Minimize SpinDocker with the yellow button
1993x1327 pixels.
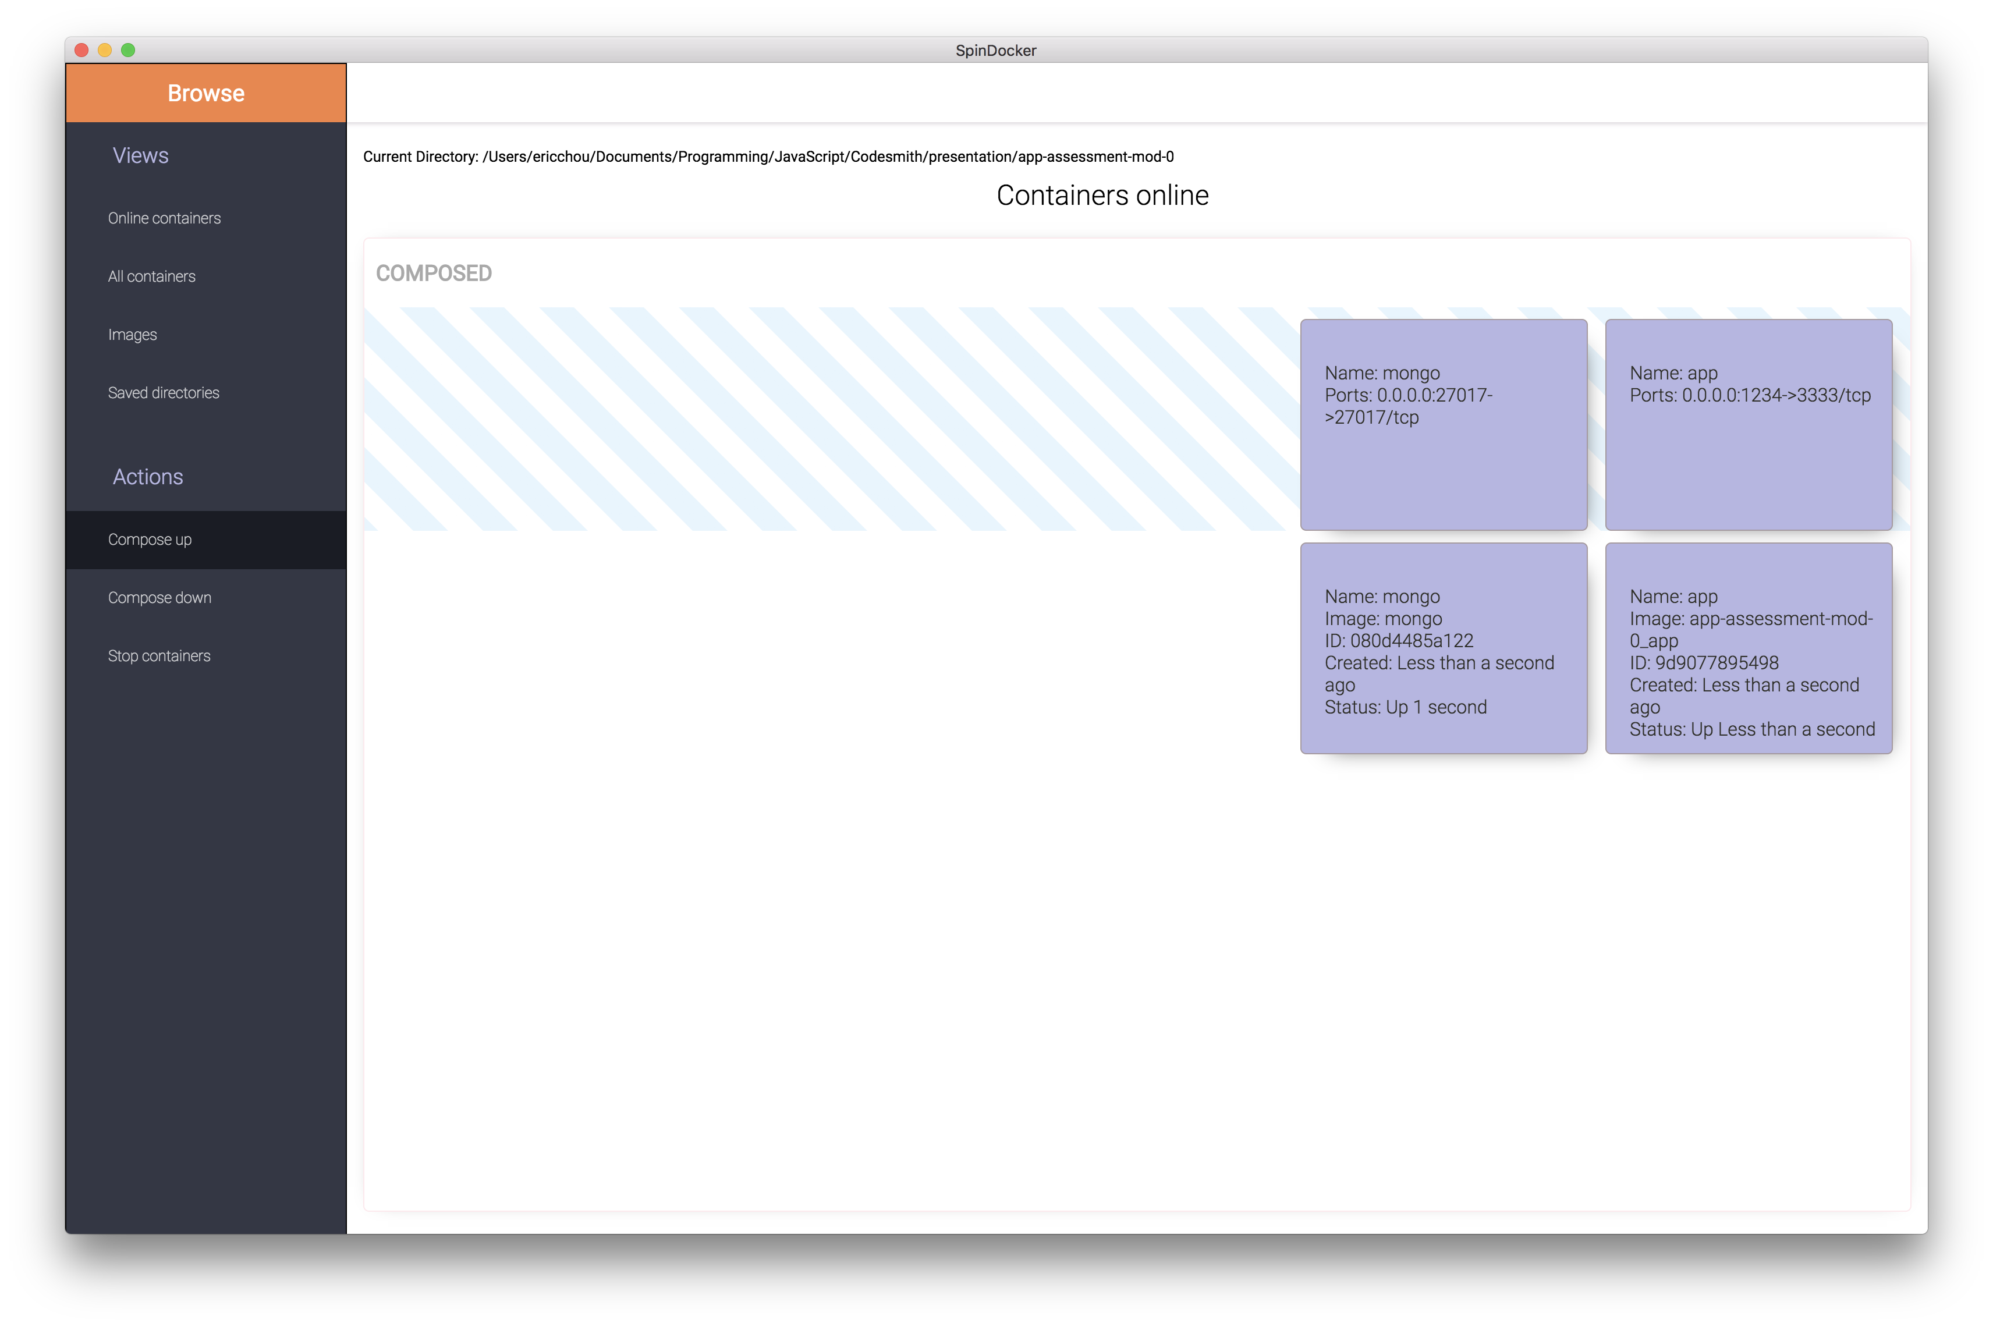pyautogui.click(x=105, y=50)
